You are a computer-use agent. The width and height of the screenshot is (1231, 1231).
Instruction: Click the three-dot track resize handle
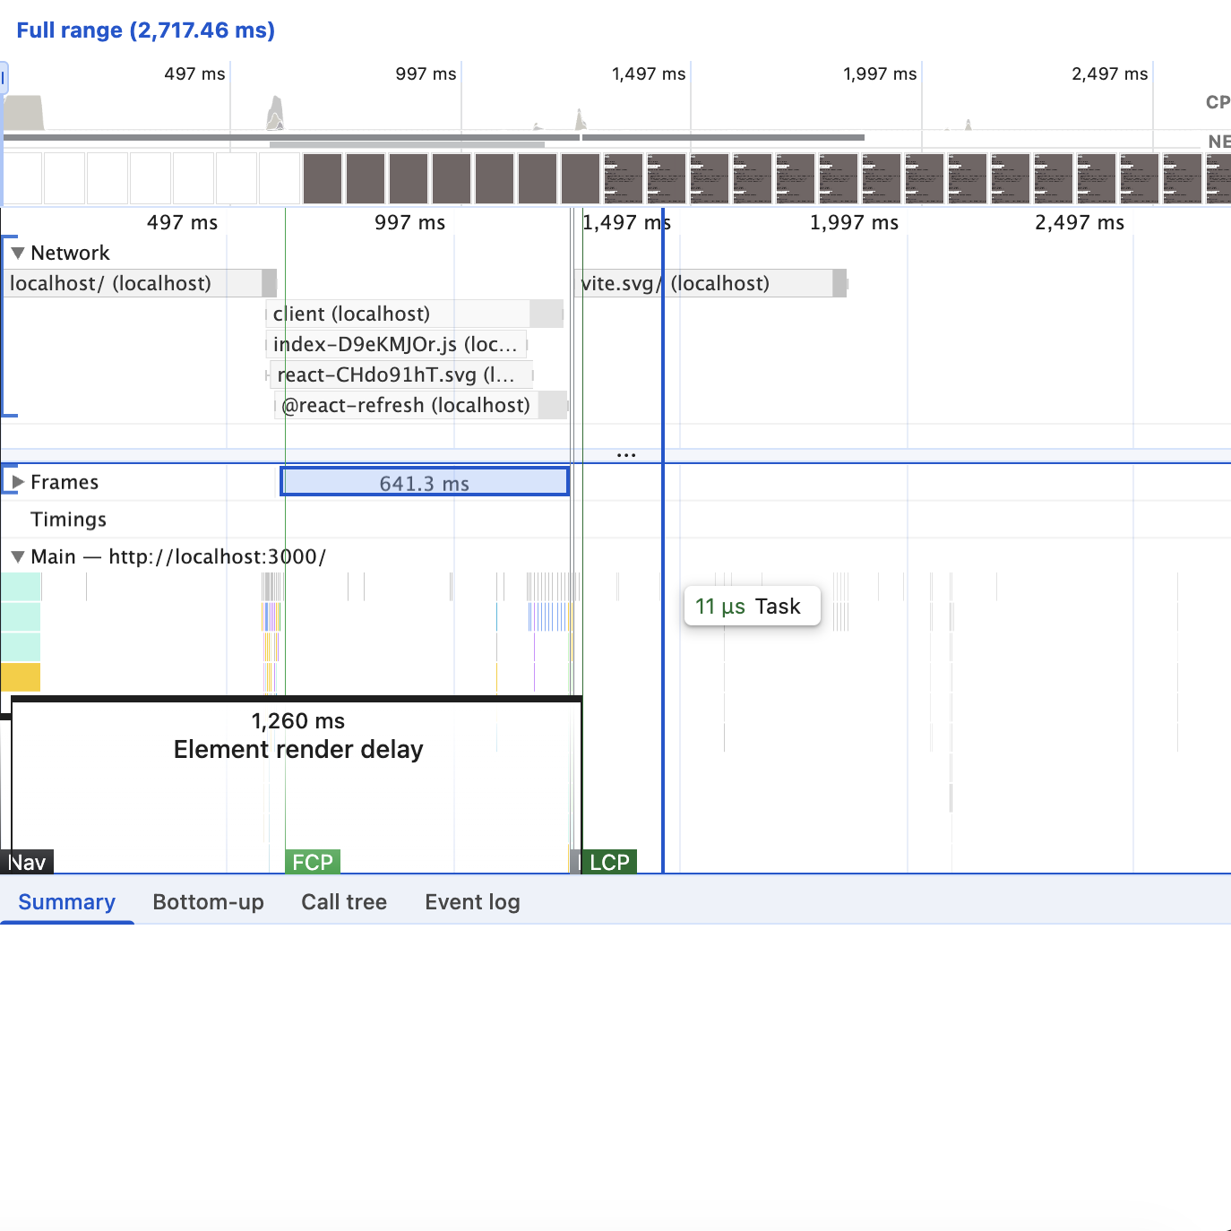pos(626,455)
